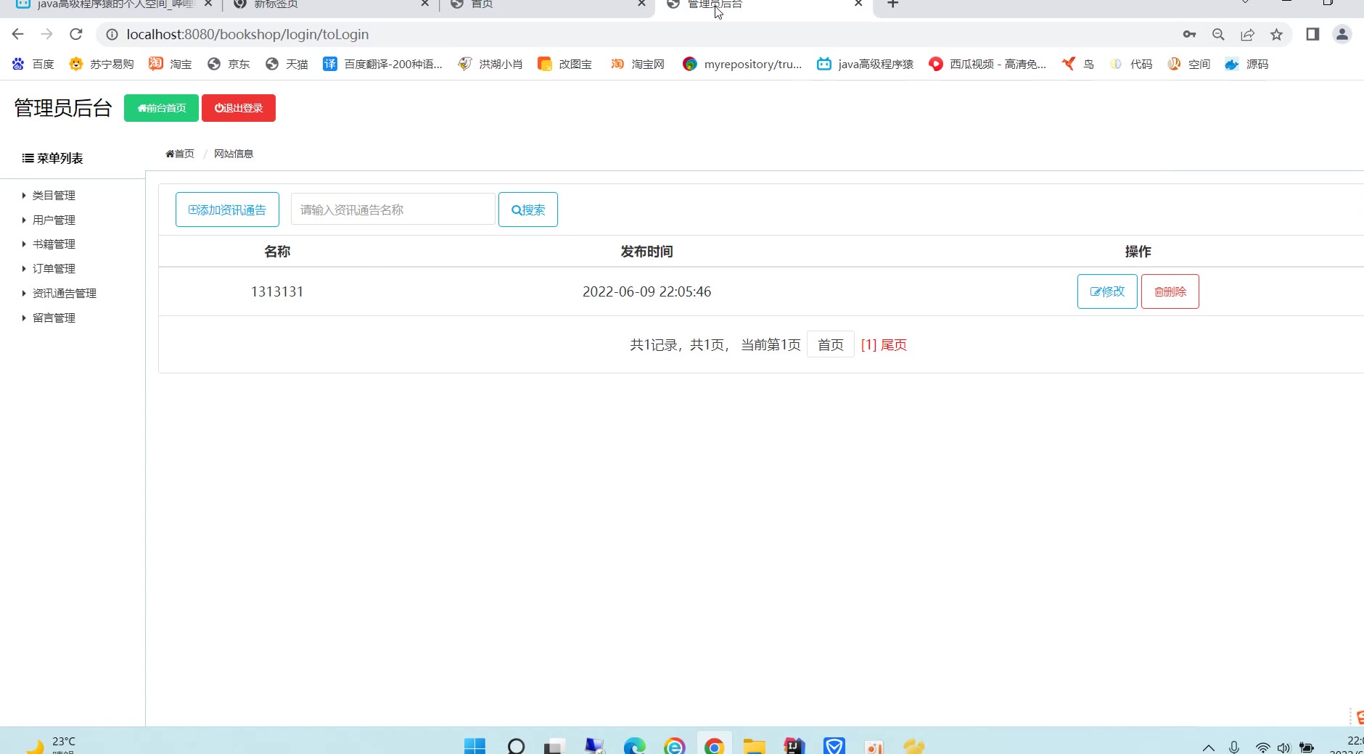Expand the 书籍管理 sidebar menu
The height and width of the screenshot is (754, 1364).
click(54, 244)
